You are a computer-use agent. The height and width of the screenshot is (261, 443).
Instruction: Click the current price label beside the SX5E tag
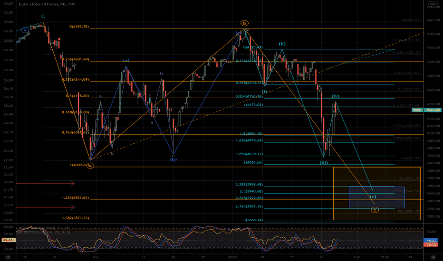[433, 110]
